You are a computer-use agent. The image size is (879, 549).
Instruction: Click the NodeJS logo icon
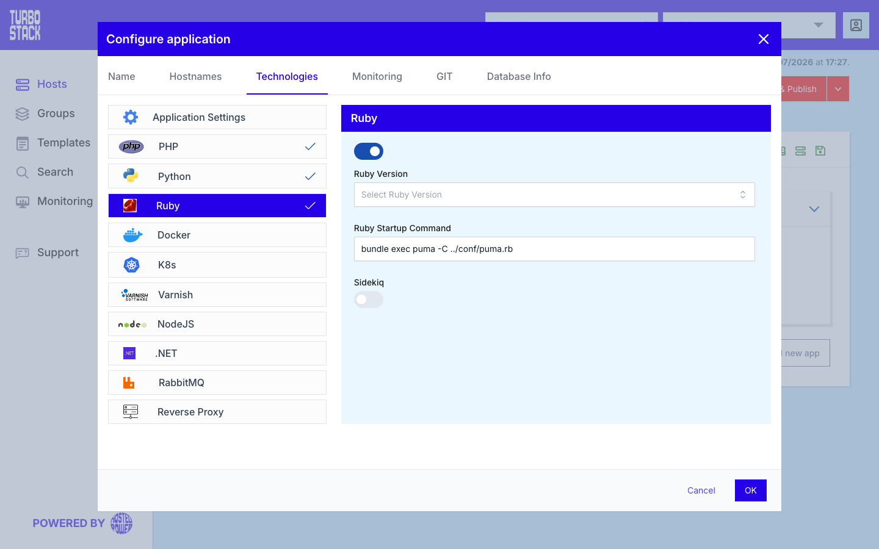pos(132,325)
